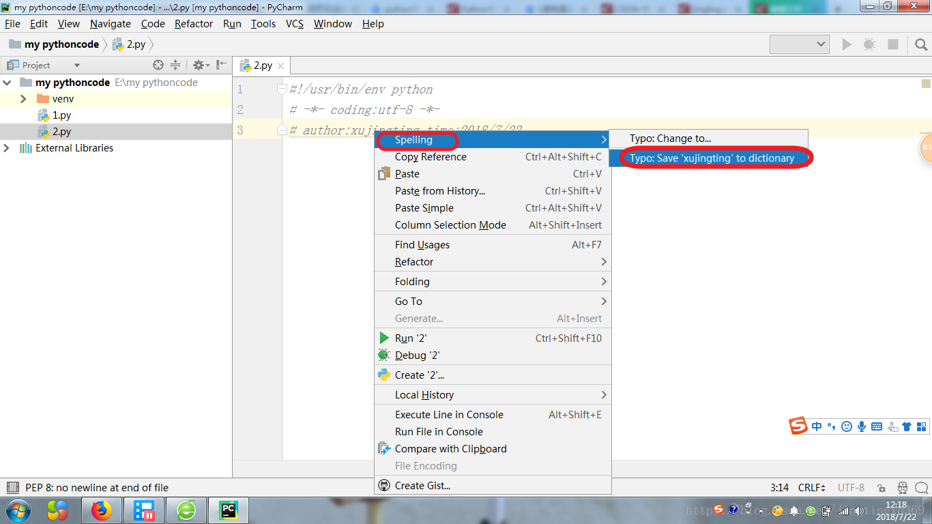Expand the Go To submenu

pos(493,302)
